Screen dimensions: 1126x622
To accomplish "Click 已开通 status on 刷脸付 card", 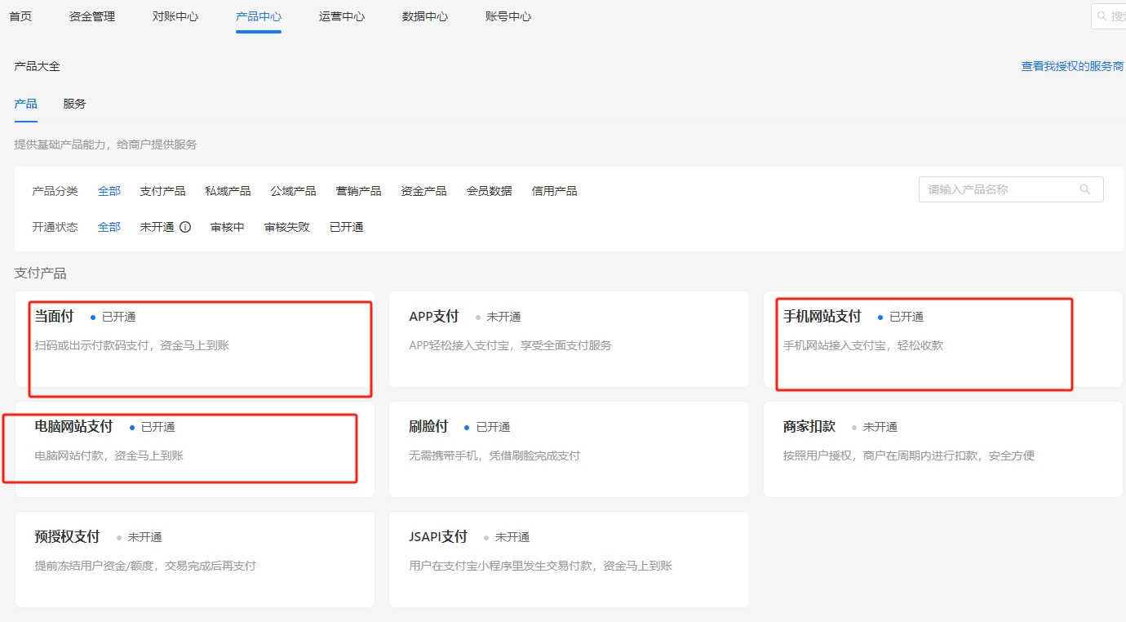I will coord(494,427).
